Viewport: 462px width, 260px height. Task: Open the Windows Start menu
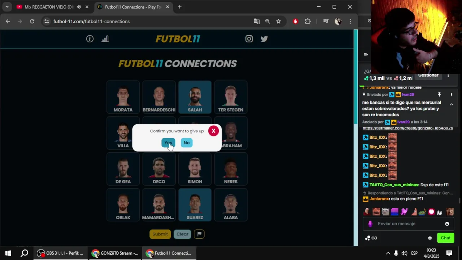(8, 253)
